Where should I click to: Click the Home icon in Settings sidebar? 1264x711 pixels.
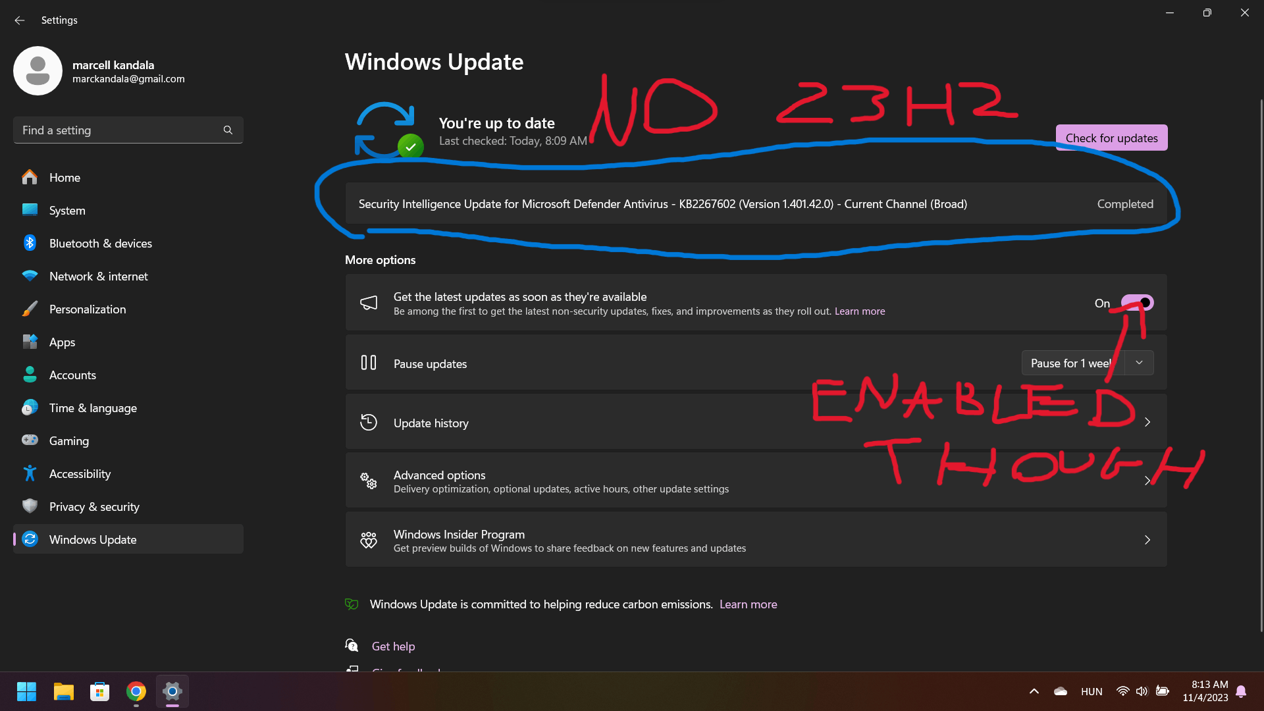29,177
